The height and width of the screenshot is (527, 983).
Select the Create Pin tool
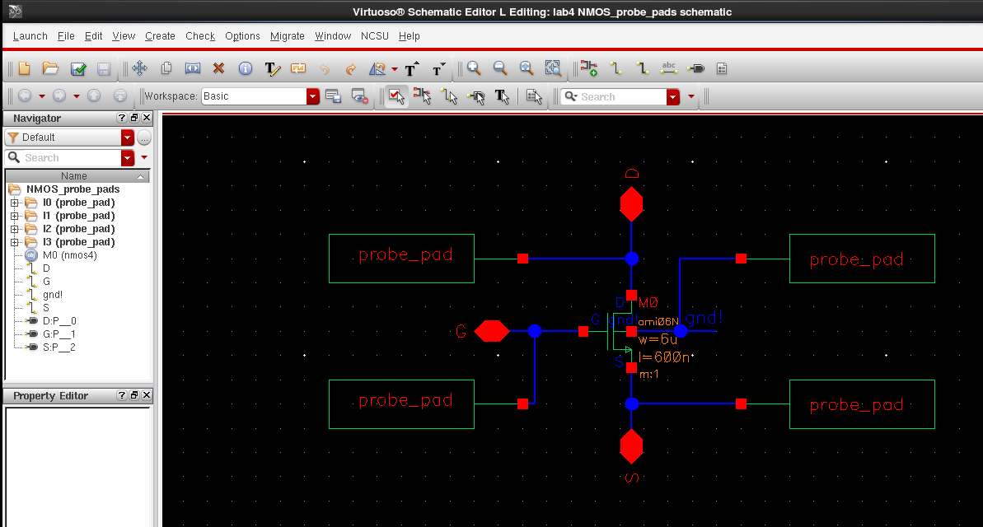(695, 69)
